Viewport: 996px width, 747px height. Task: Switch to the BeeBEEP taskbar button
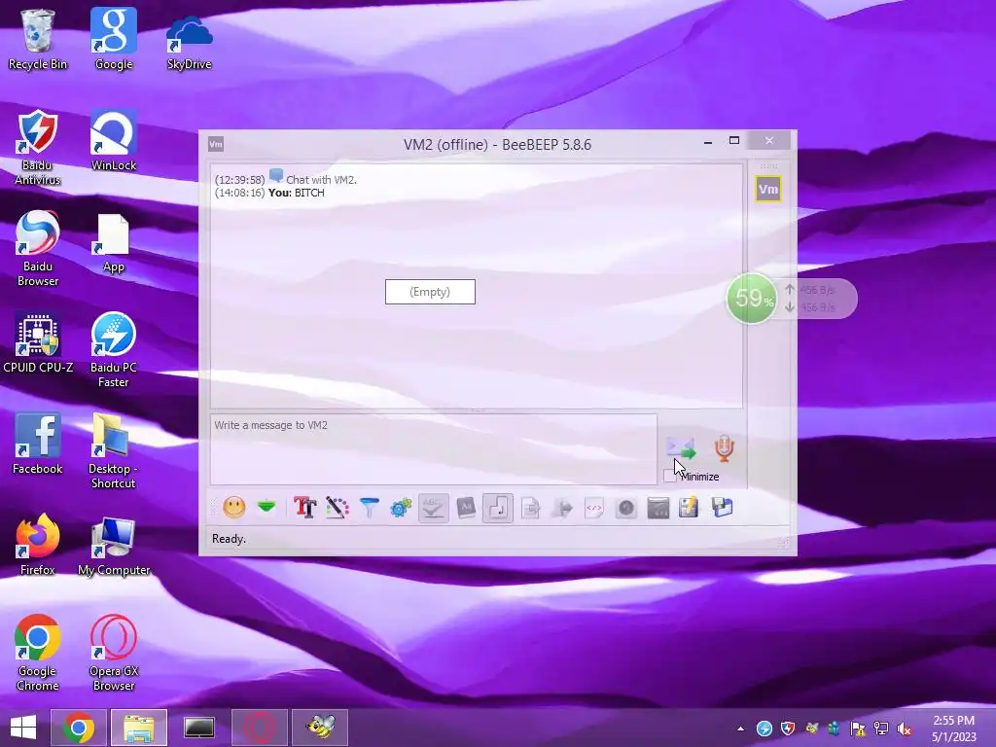pos(320,728)
